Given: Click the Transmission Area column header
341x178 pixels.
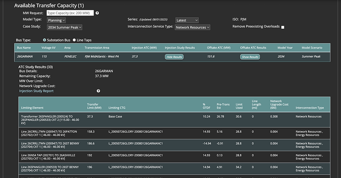Looking at the screenshot, I should pos(97,48).
